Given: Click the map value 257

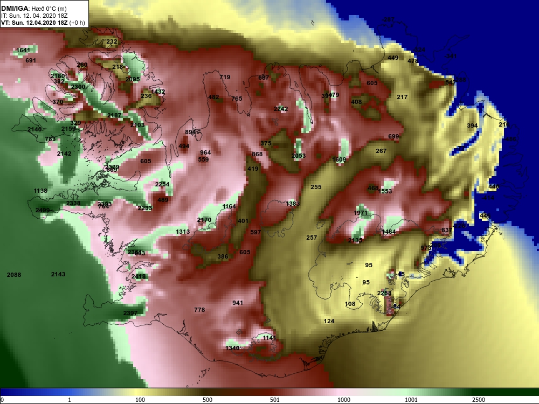Looking at the screenshot, I should 312,238.
